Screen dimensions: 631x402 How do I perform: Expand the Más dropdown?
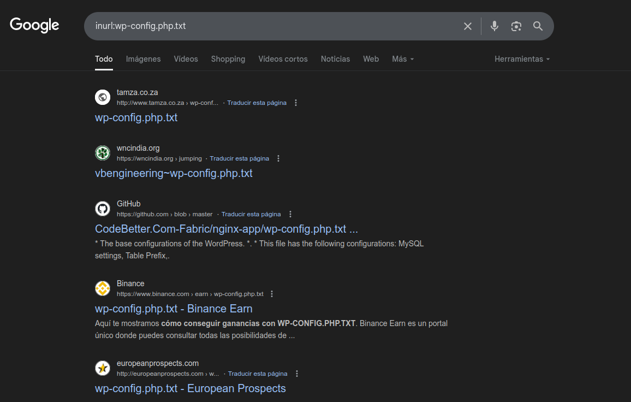(x=403, y=59)
